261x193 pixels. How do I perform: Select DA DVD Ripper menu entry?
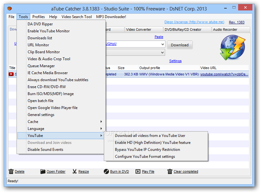[61, 24]
